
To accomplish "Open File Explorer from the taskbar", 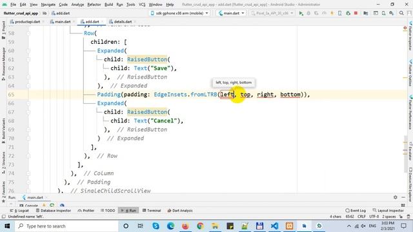I will 215,226.
